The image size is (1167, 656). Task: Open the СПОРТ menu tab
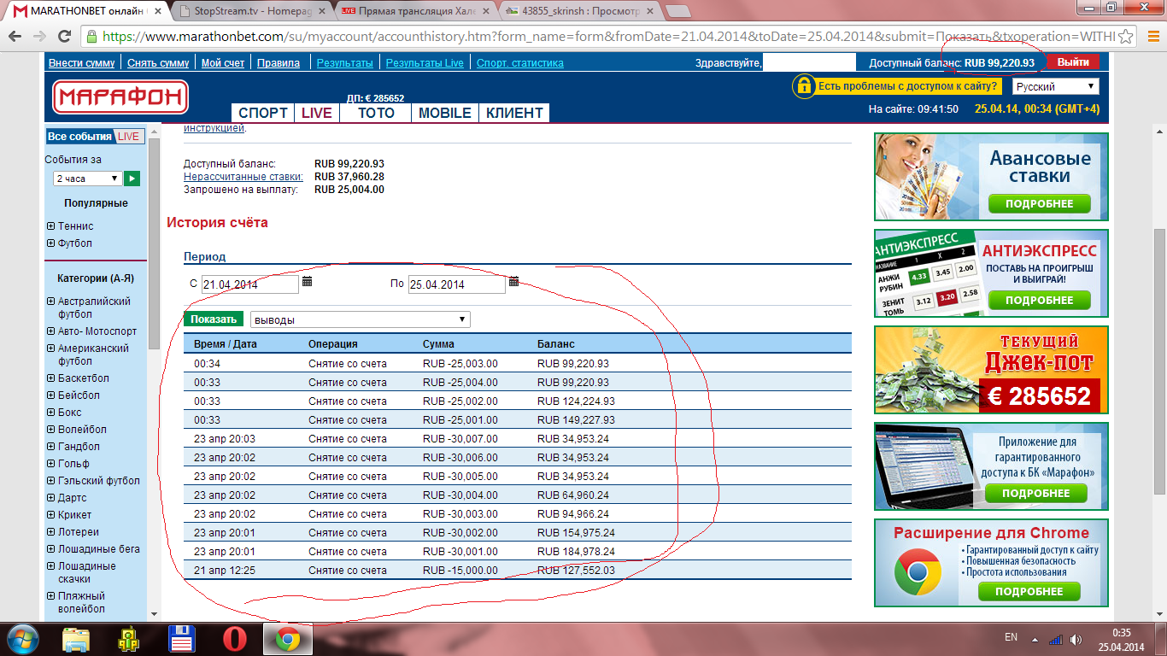point(263,113)
